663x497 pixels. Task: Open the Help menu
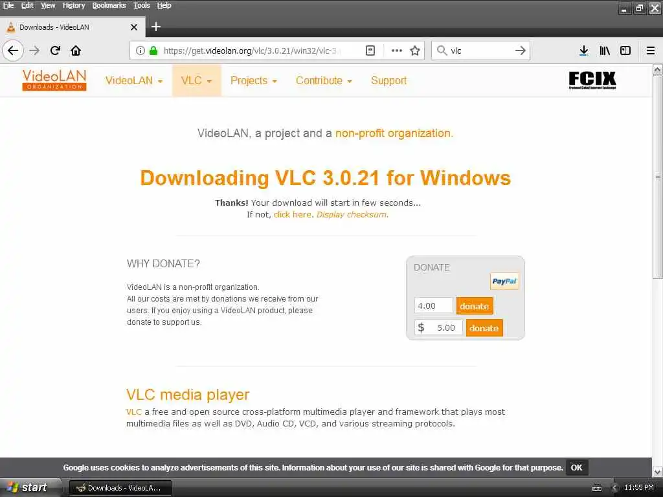point(164,5)
